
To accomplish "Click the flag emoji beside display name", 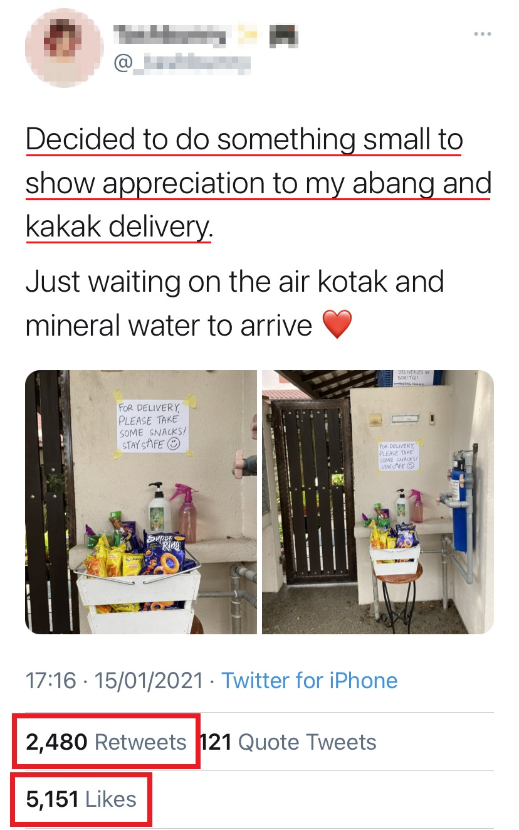I will (x=283, y=36).
